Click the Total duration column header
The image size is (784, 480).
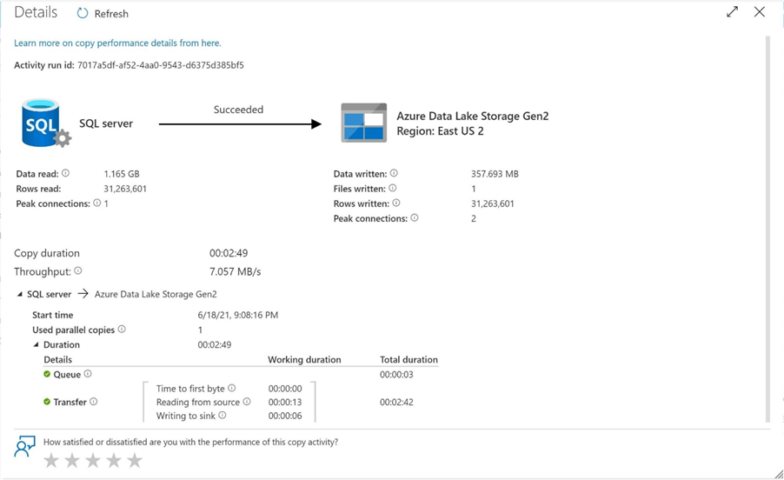(409, 359)
